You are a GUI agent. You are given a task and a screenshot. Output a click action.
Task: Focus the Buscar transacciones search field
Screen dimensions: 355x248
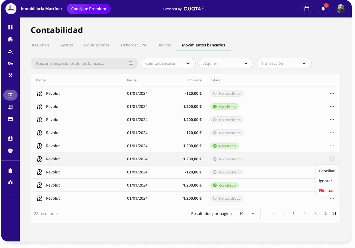pos(84,63)
